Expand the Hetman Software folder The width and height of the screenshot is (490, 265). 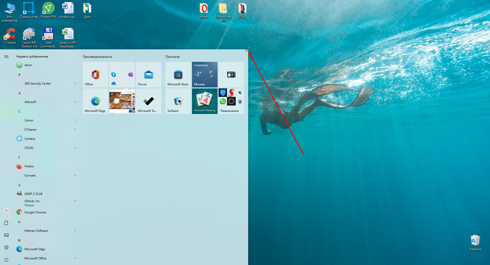[46, 231]
